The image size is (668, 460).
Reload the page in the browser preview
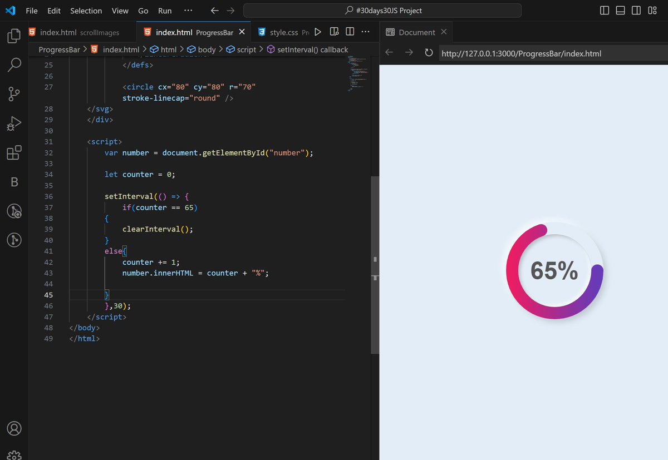click(429, 53)
